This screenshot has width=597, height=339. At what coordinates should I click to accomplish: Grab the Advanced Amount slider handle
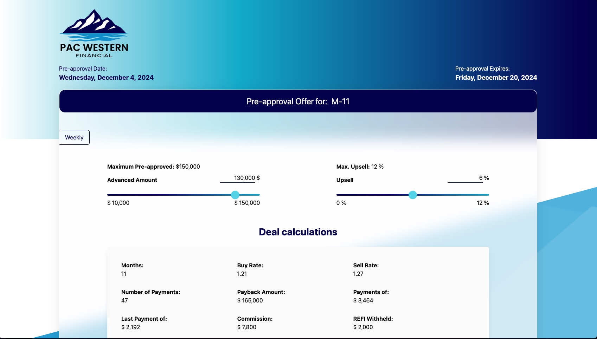[x=235, y=195]
